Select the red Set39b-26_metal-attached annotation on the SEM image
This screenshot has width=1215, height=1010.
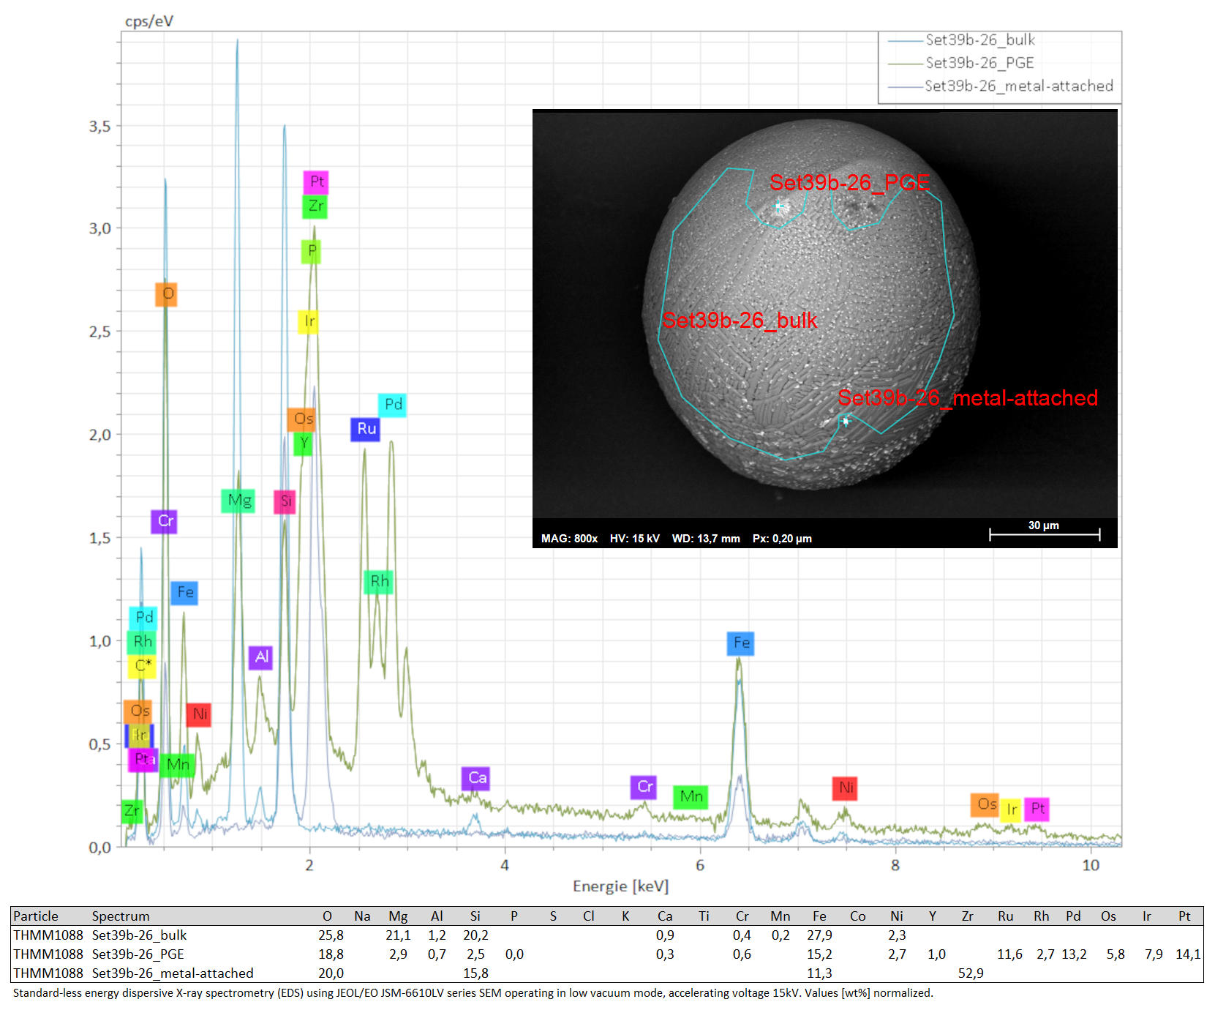pyautogui.click(x=968, y=397)
